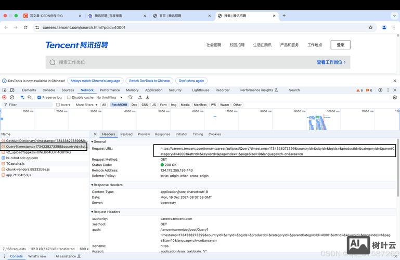Image resolution: width=400 pixels, height=260 pixels.
Task: Check the Invert filter checkbox
Action: pos(58,105)
